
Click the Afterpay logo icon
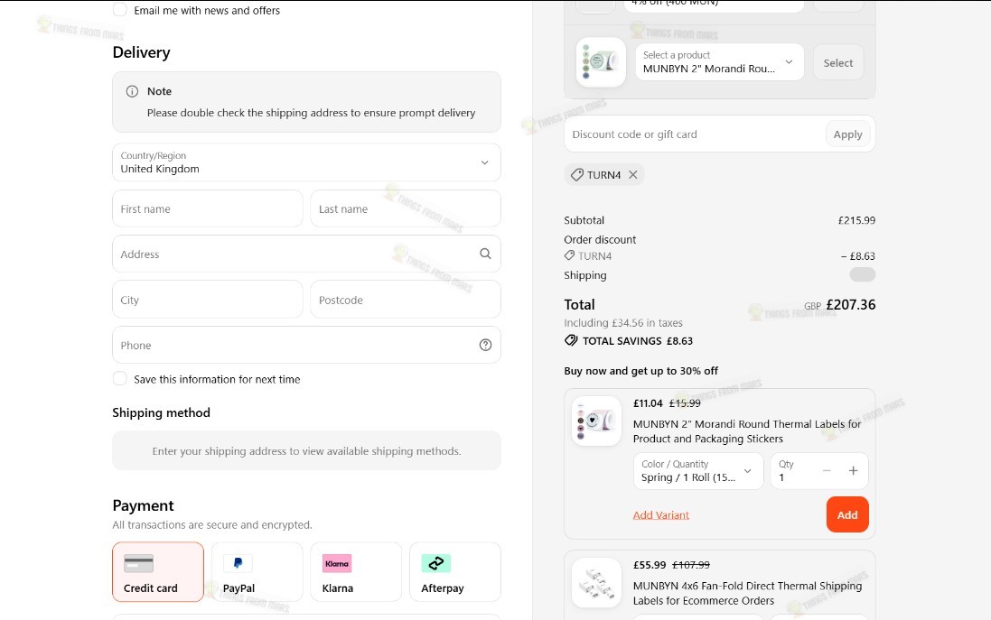coord(436,563)
